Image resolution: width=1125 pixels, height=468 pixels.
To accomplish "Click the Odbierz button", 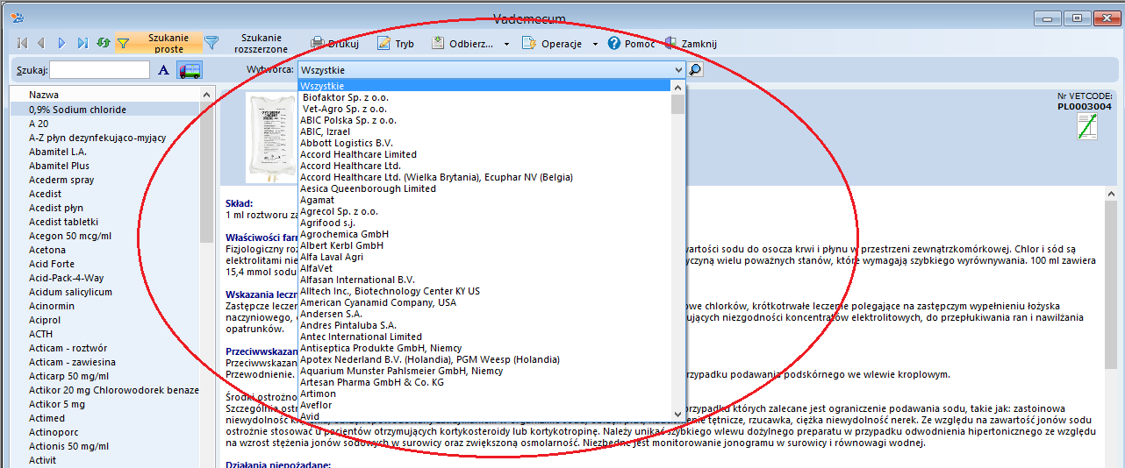I will click(463, 43).
